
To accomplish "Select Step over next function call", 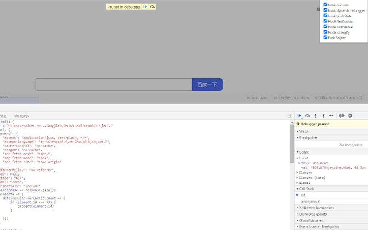I will pos(308,116).
